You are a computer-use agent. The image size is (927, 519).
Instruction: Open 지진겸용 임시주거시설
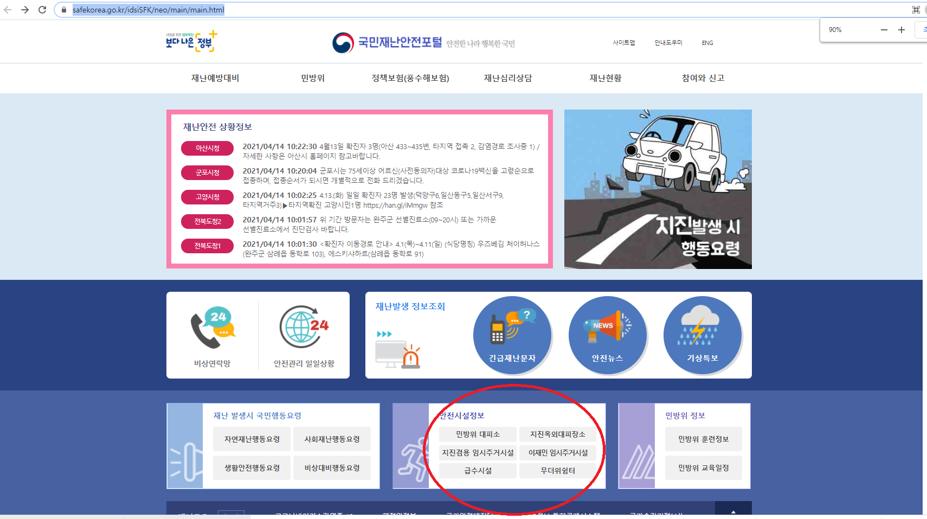click(x=478, y=453)
